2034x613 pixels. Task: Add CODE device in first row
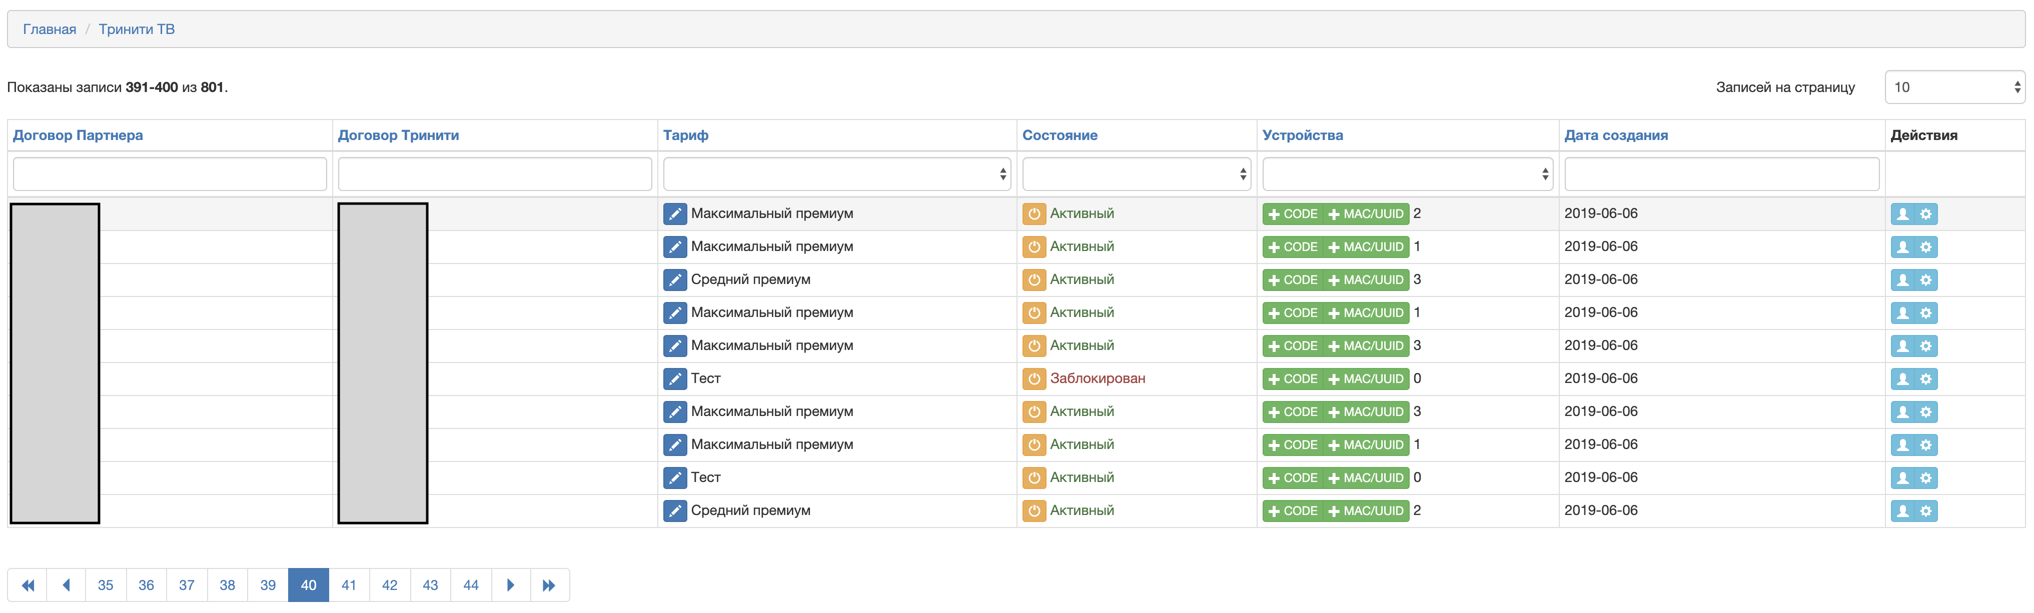point(1293,214)
